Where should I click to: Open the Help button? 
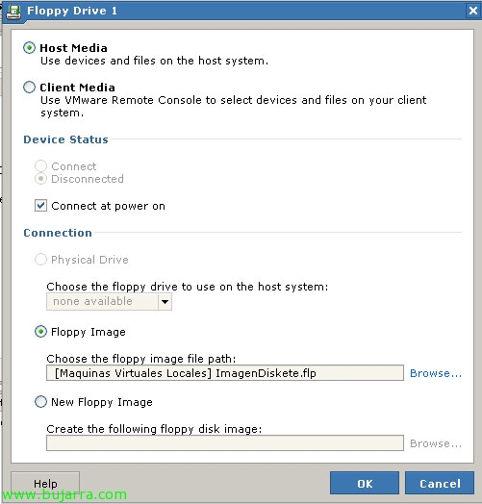click(45, 483)
